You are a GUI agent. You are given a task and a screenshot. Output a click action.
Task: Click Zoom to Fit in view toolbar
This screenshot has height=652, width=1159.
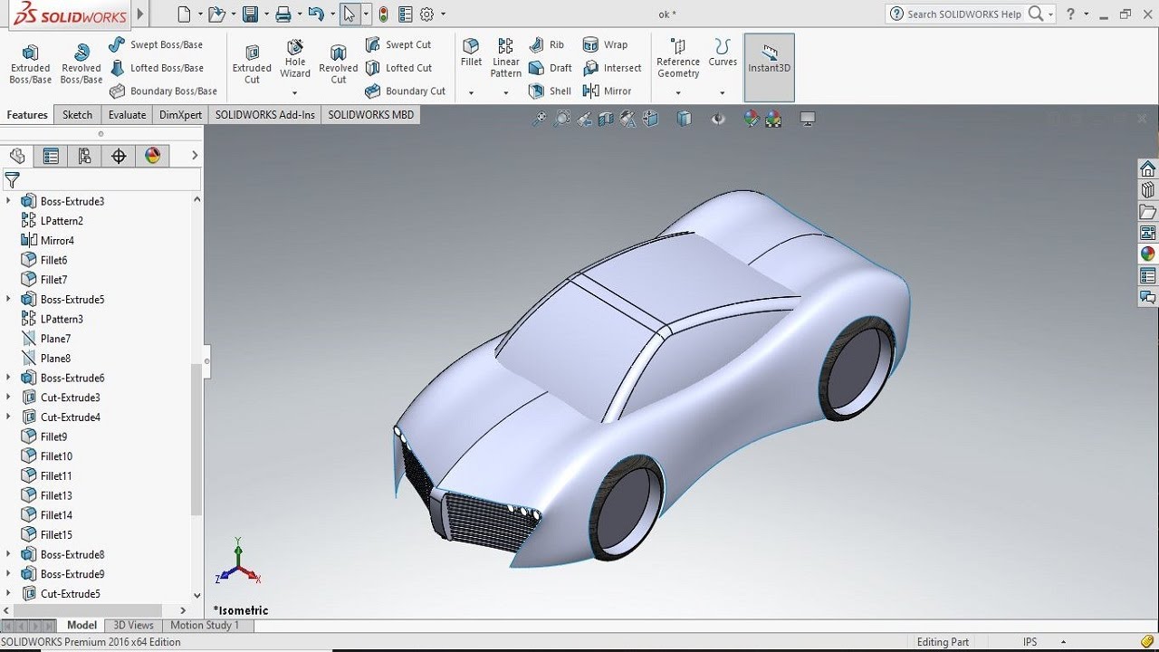(x=540, y=119)
